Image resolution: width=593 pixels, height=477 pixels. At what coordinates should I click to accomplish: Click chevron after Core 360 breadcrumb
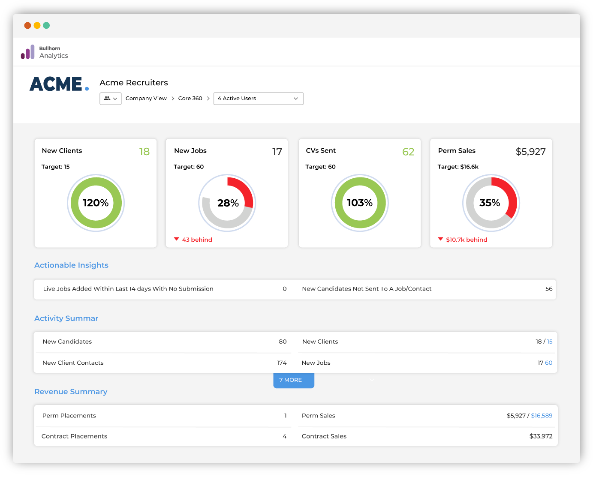[208, 99]
